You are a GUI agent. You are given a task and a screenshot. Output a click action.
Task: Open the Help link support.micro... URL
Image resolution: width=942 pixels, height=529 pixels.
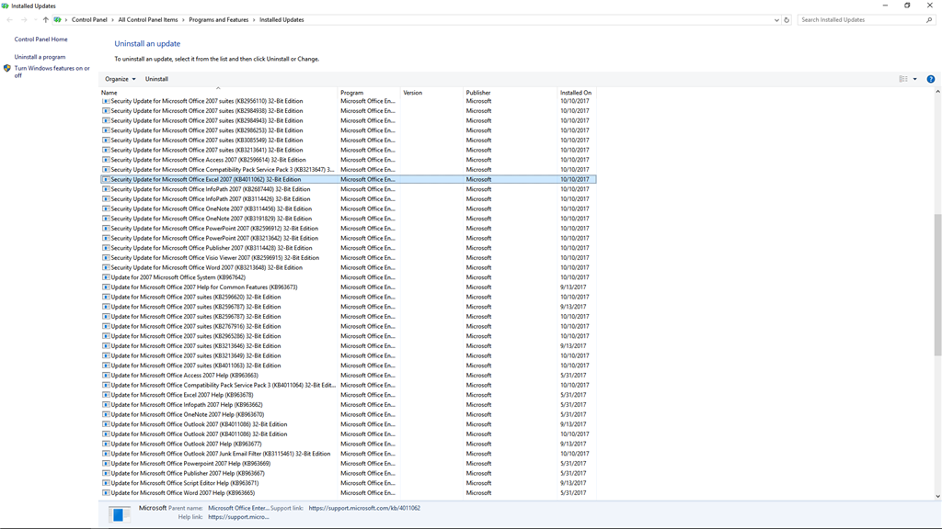tap(238, 517)
